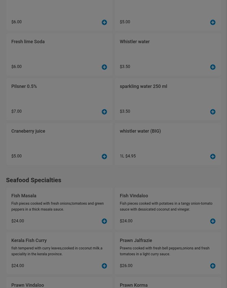Click the top-left $6.00 item plus icon
Image resolution: width=227 pixels, height=288 pixels.
[104, 22]
